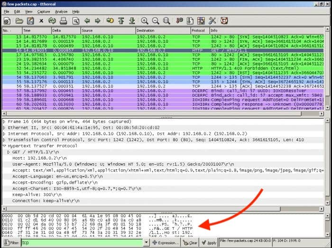Image resolution: width=332 pixels, height=248 pixels.
Task: Go forward with green right arrow
Action: pos(98,21)
